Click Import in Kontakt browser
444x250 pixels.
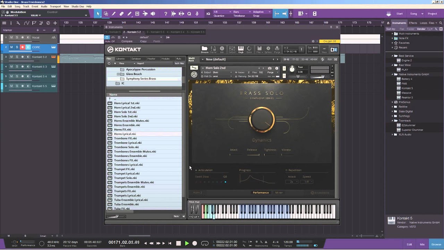click(x=140, y=64)
